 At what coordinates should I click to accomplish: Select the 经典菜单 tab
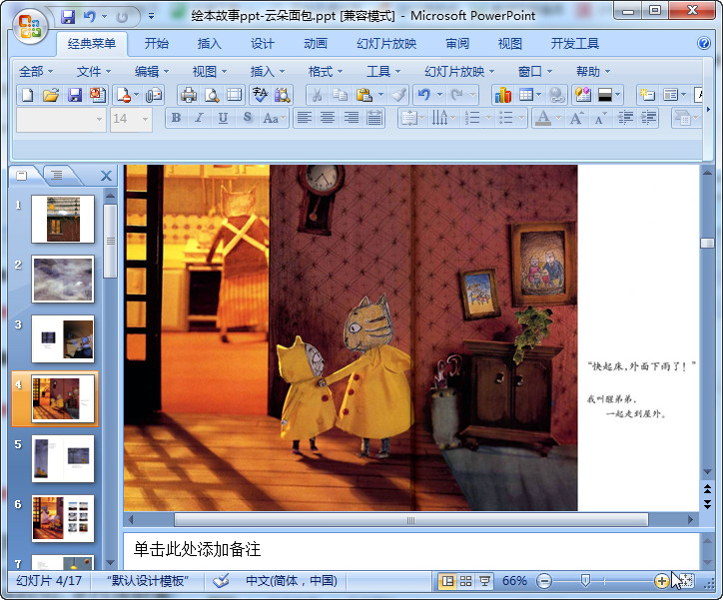[91, 43]
